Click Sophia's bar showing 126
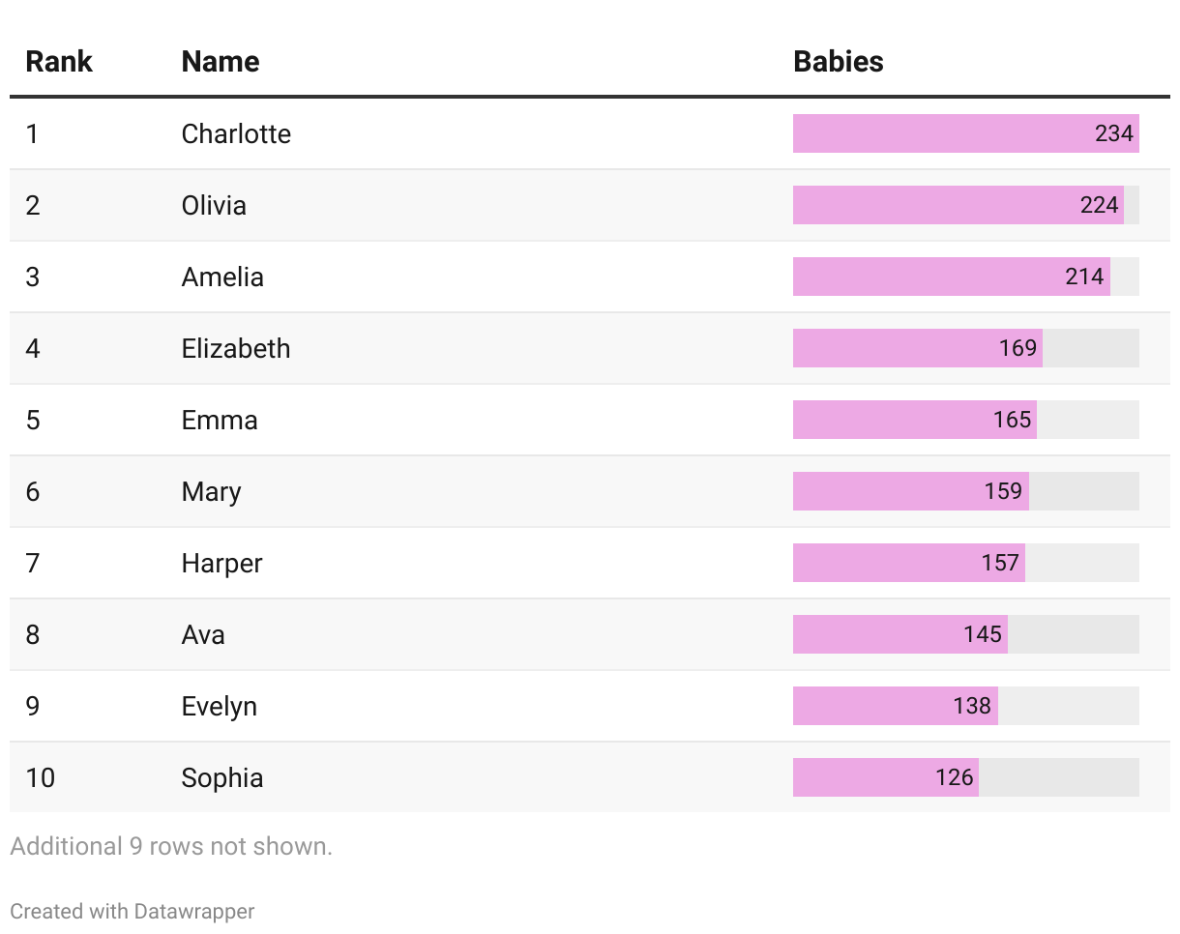 click(x=885, y=777)
